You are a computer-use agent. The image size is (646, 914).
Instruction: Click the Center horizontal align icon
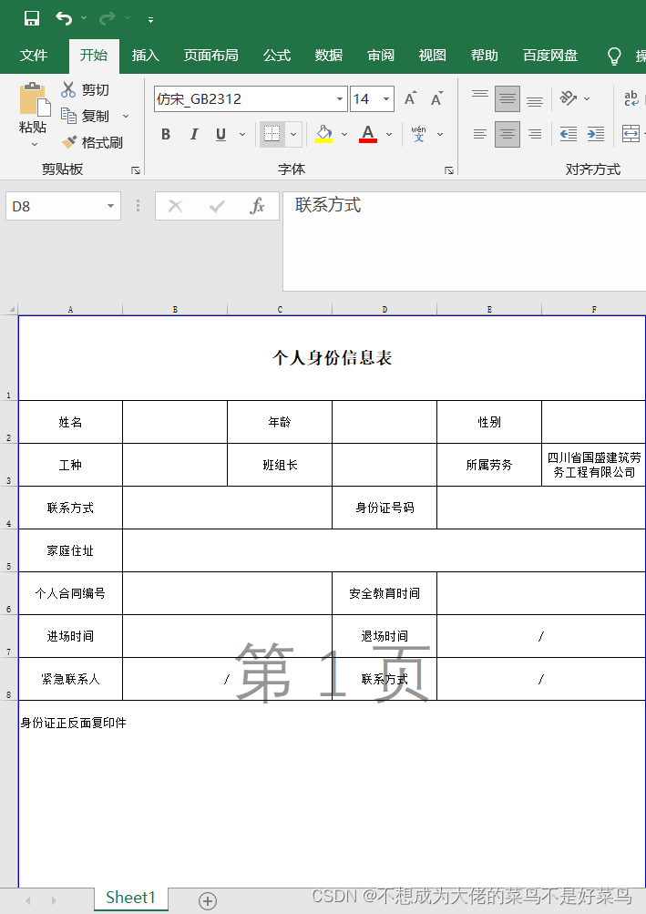click(508, 135)
